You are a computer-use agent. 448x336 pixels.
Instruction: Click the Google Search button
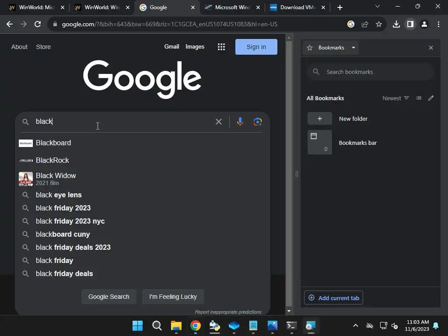pos(109,297)
